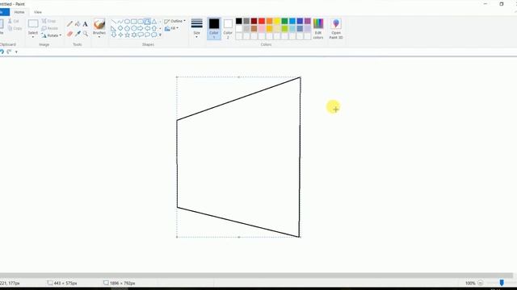The width and height of the screenshot is (517, 290).
Task: Choose the Line shape
Action: 113,22
